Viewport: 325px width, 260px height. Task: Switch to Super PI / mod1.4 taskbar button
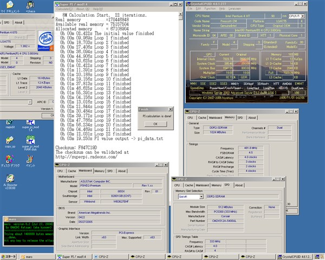(74, 257)
